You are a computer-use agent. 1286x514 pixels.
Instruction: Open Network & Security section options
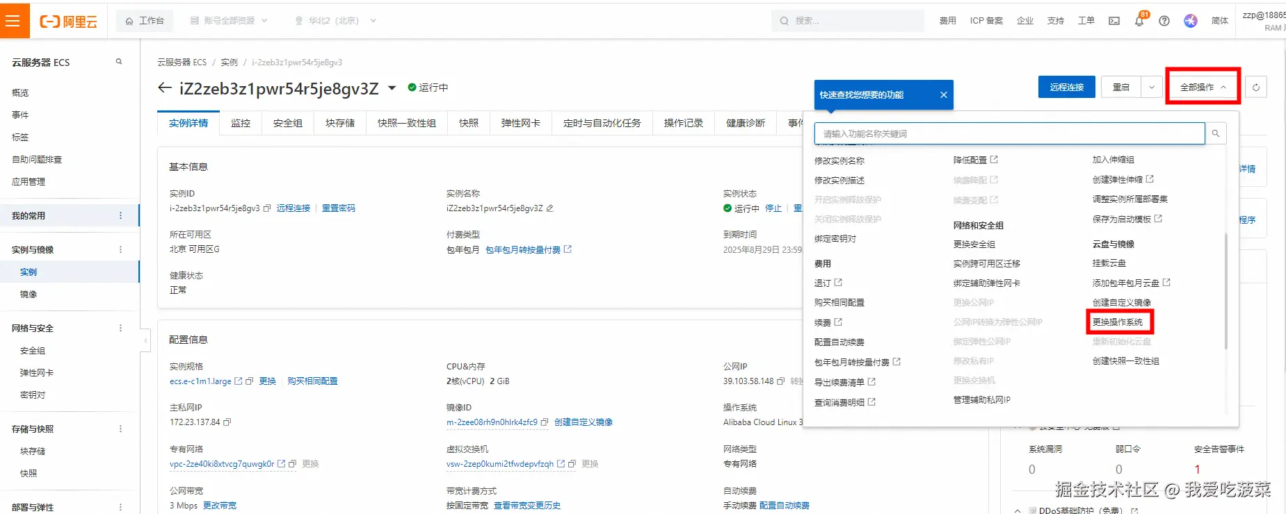pos(120,329)
